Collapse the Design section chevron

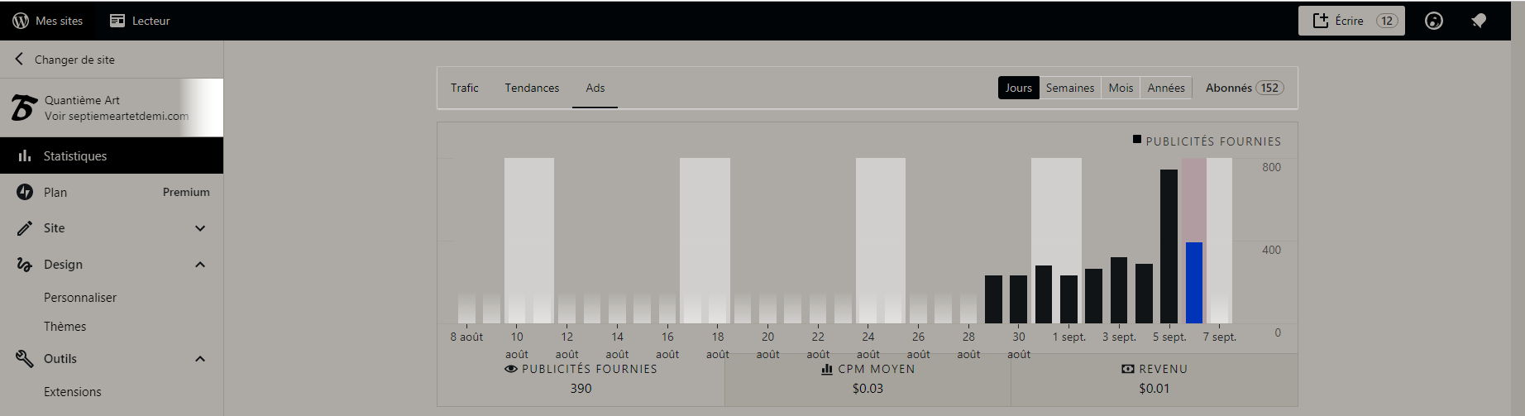(x=200, y=265)
